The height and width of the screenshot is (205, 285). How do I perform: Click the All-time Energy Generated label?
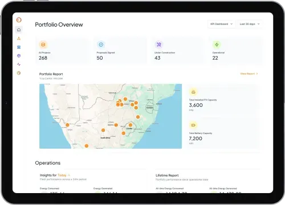[x=223, y=189]
